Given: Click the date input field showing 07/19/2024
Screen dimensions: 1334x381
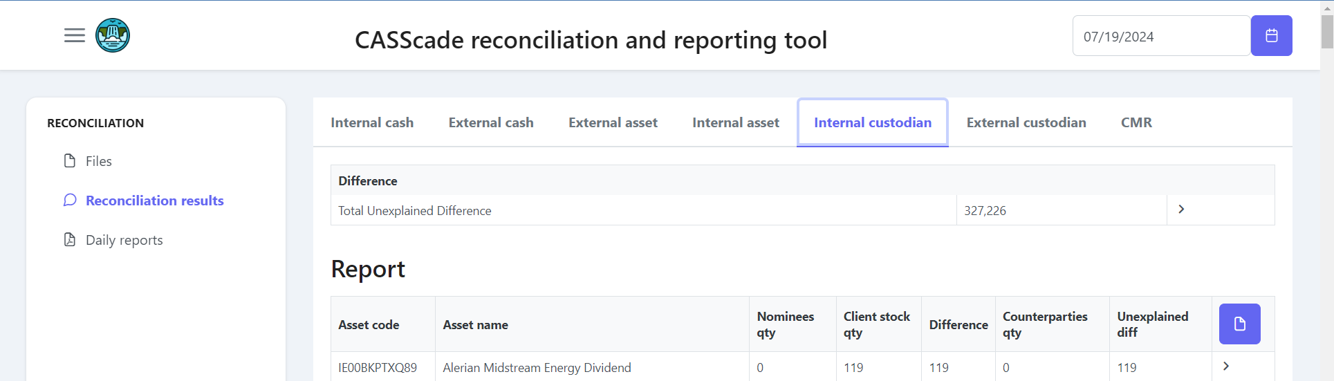Looking at the screenshot, I should coord(1160,36).
